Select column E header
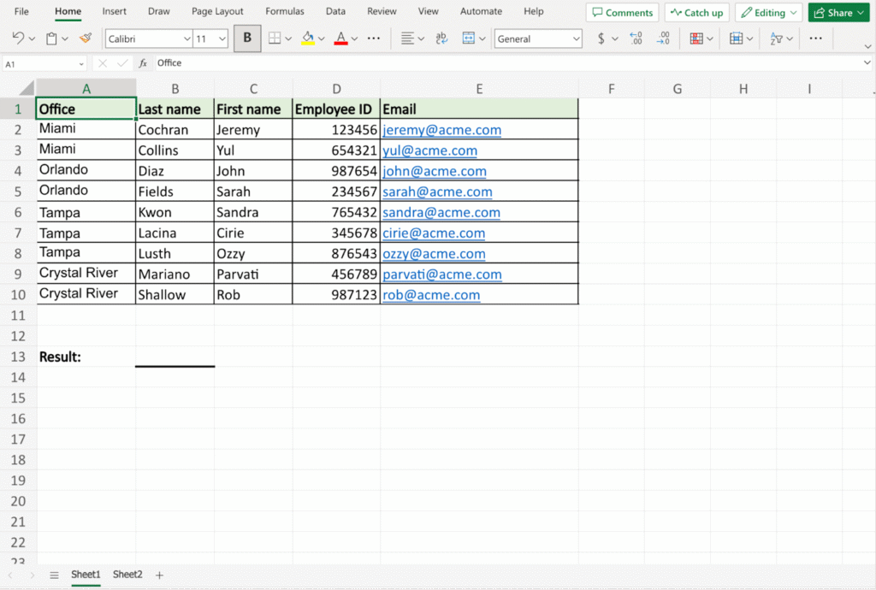The height and width of the screenshot is (590, 876). [479, 89]
